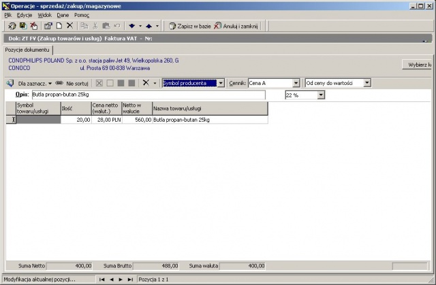Expand the blue down arrow dropdown
The height and width of the screenshot is (285, 436).
140,26
